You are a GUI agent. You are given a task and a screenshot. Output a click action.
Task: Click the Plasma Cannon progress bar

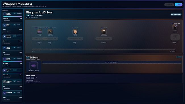(x=13, y=62)
